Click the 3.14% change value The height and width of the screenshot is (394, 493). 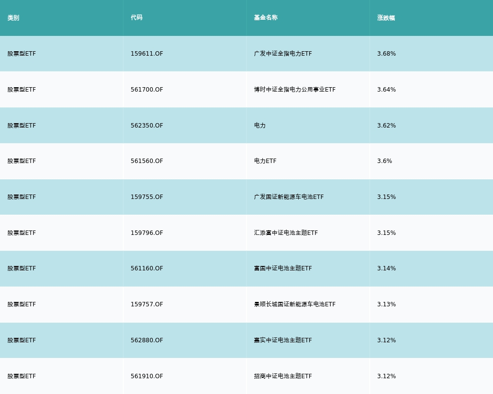pos(387,268)
